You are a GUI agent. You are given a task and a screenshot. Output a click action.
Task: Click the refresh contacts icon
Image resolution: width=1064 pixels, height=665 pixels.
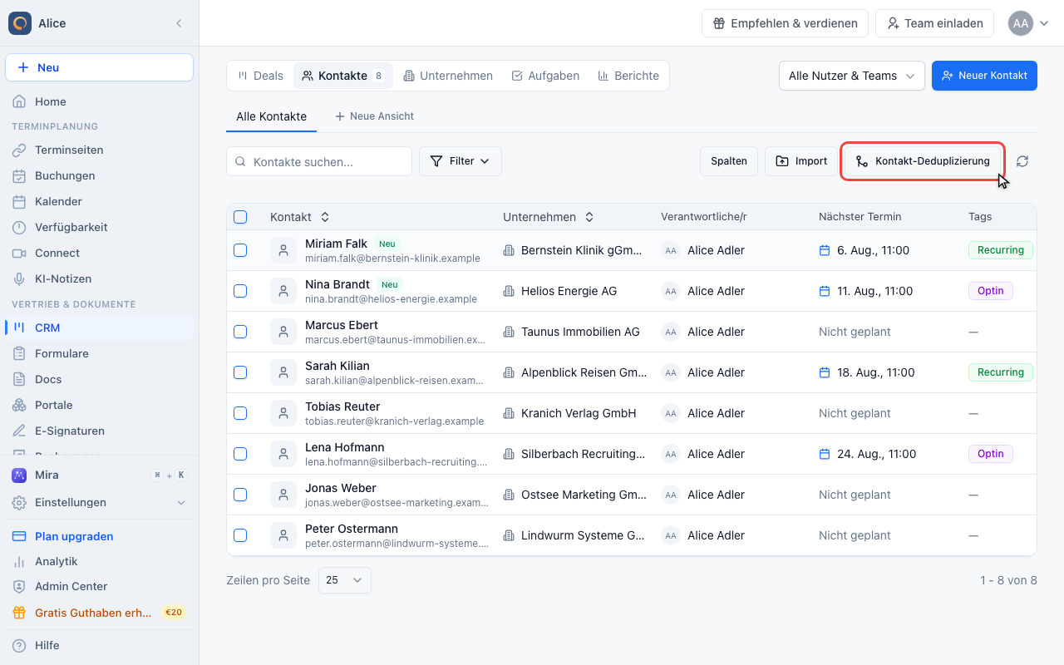click(x=1022, y=161)
